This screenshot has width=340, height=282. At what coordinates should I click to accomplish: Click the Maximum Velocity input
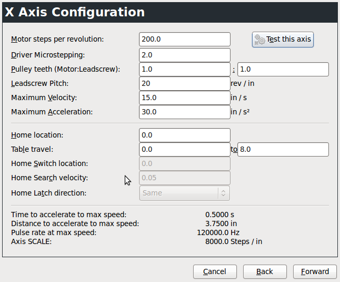point(185,98)
